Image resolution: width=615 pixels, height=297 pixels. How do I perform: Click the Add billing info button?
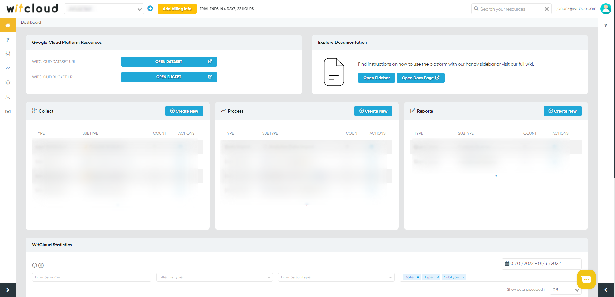point(177,9)
